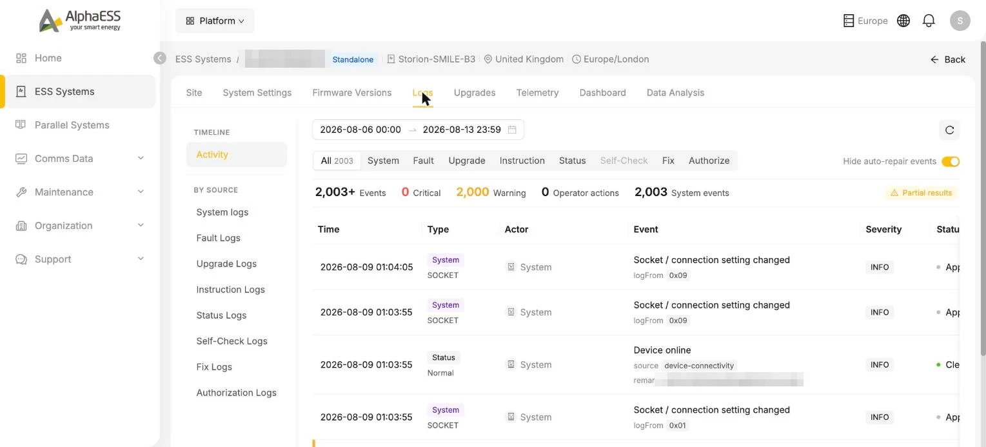Open the Platform dropdown
The height and width of the screenshot is (447, 986).
pyautogui.click(x=215, y=21)
